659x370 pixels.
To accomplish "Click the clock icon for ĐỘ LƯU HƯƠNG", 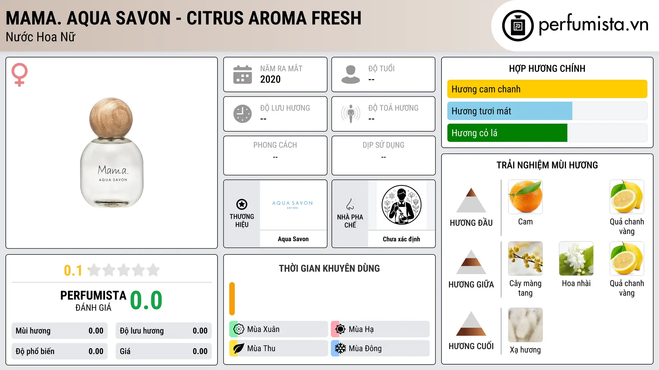I will [x=243, y=114].
